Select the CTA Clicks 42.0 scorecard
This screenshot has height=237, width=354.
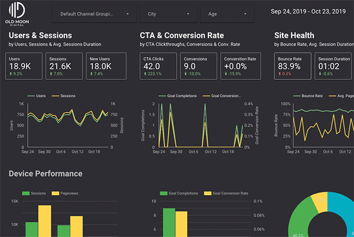click(x=158, y=66)
